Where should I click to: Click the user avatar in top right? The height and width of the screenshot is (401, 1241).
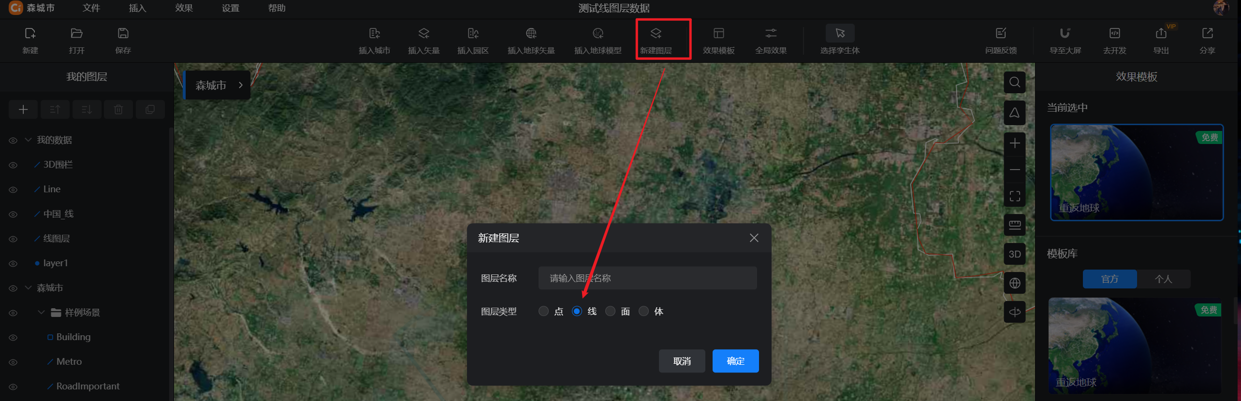[1221, 8]
